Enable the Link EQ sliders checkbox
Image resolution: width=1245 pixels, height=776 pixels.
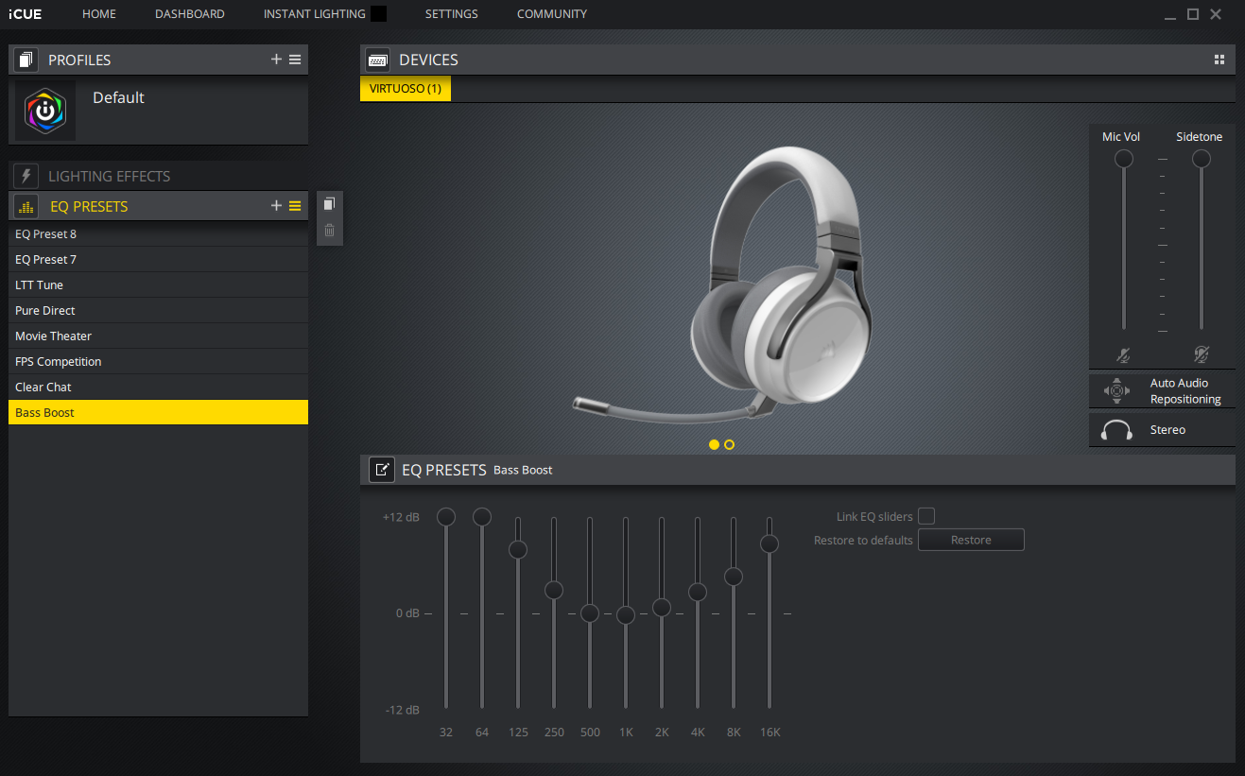(x=926, y=516)
